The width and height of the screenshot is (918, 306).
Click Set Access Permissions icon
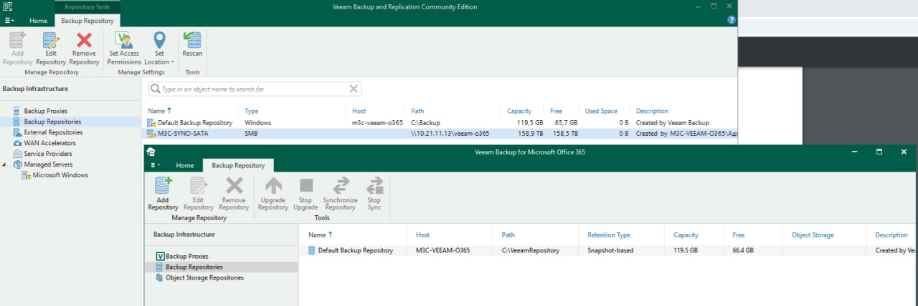(124, 41)
